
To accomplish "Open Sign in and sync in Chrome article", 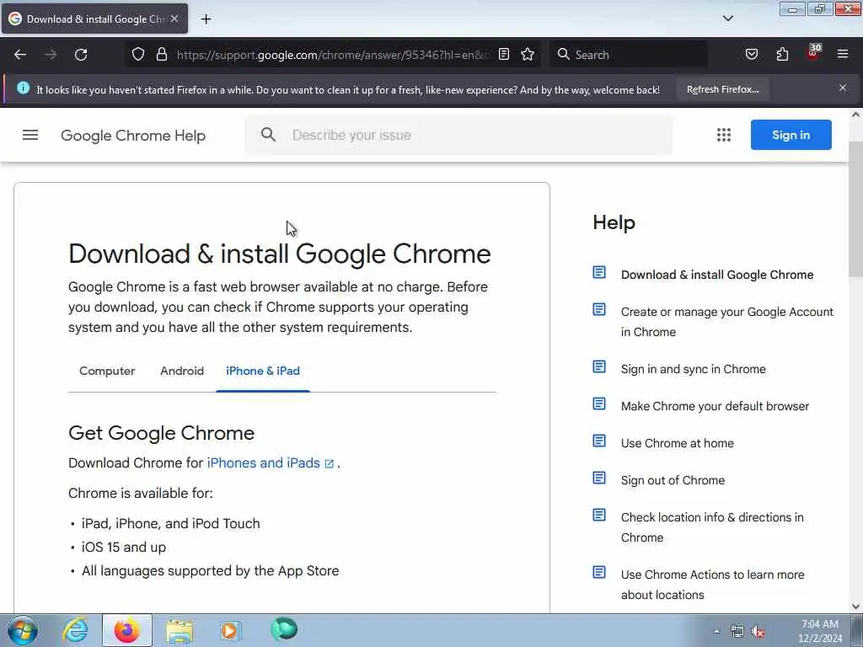I will tap(693, 369).
